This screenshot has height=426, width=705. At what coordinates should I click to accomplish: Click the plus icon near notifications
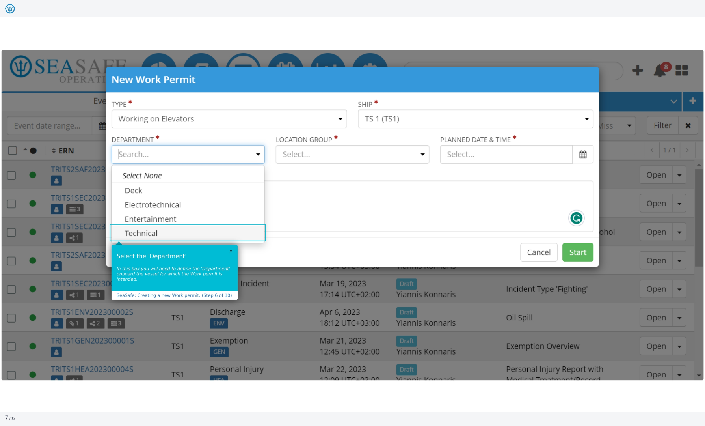pyautogui.click(x=638, y=71)
